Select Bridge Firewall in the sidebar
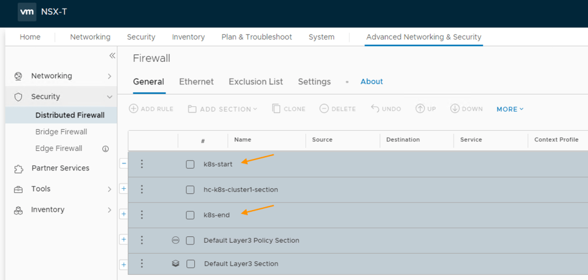 pos(61,132)
